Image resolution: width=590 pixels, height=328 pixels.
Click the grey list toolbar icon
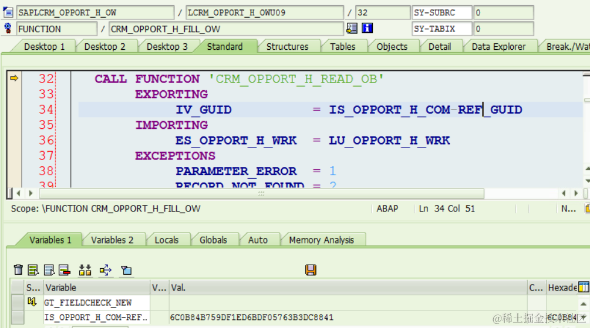point(49,270)
